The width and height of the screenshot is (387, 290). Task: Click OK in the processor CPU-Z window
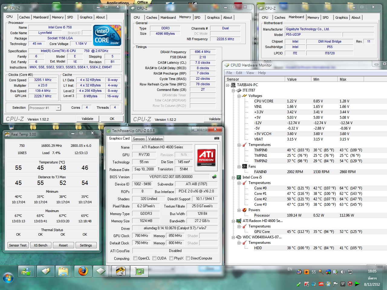(x=112, y=119)
